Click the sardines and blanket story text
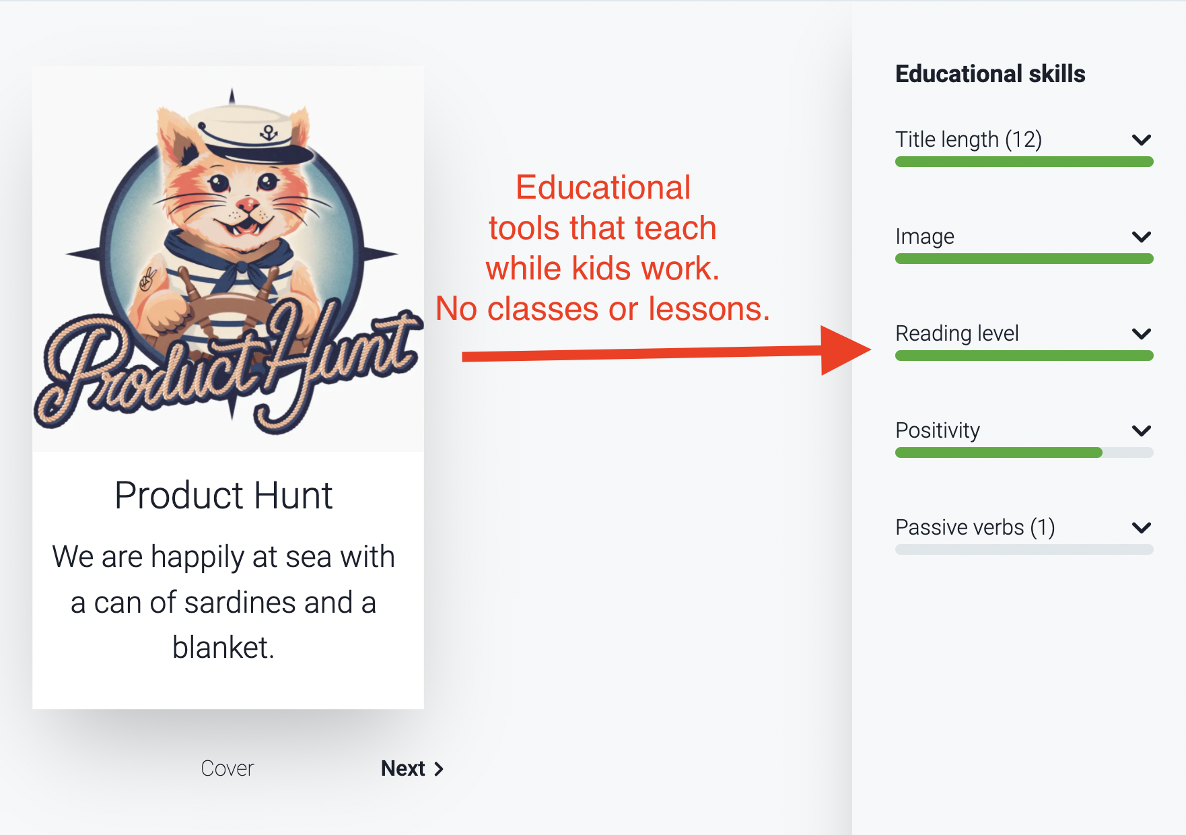Screen dimensions: 1186x835 pyautogui.click(x=223, y=602)
